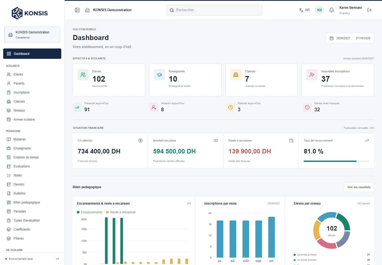This screenshot has height=265, width=382.
Task: Click the banknote icon on Montant encaisse card
Action: pyautogui.click(x=216, y=140)
